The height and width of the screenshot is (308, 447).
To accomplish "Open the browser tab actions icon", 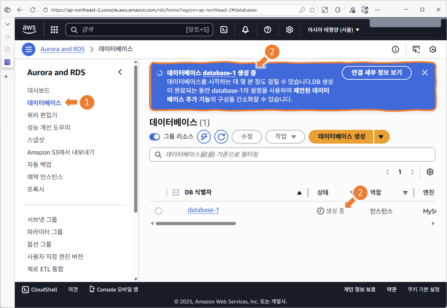I will pos(7,10).
